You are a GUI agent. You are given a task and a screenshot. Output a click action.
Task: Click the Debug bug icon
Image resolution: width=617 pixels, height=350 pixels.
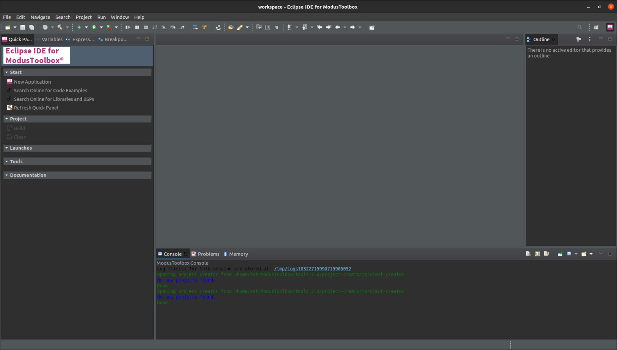tap(79, 28)
